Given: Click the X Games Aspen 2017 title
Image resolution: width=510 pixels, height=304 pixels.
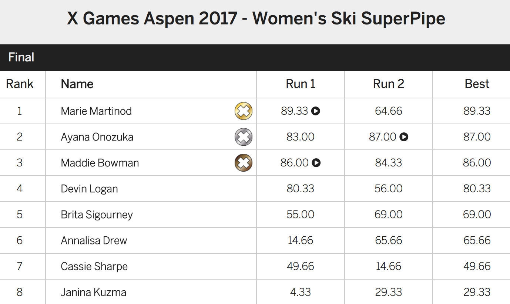Looking at the screenshot, I should (x=256, y=18).
